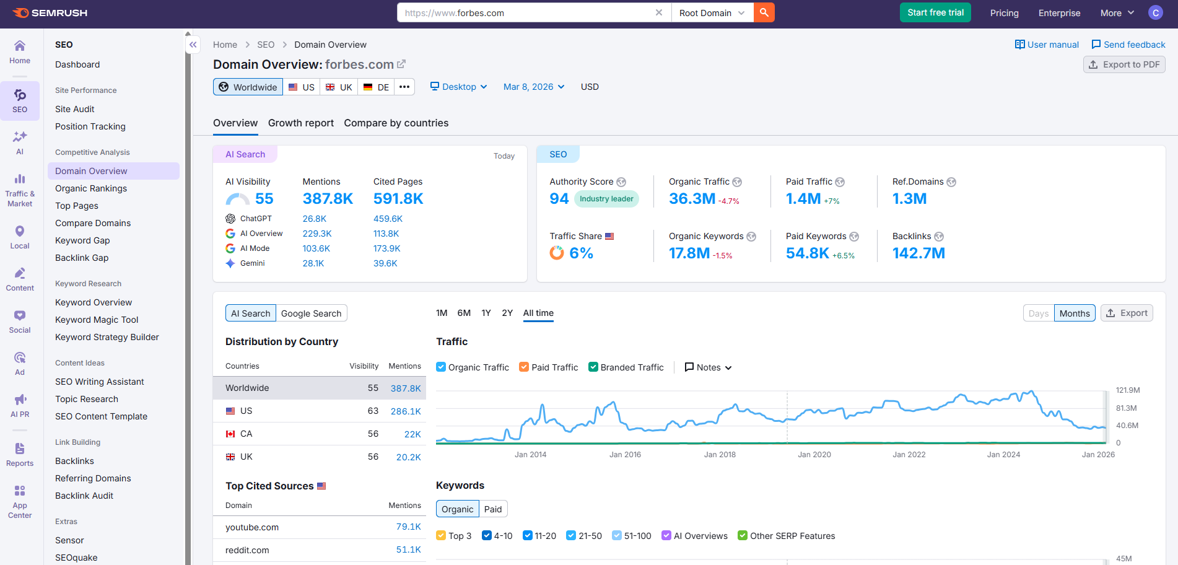1178x565 pixels.
Task: Click the orange search magnifier button
Action: [x=764, y=12]
